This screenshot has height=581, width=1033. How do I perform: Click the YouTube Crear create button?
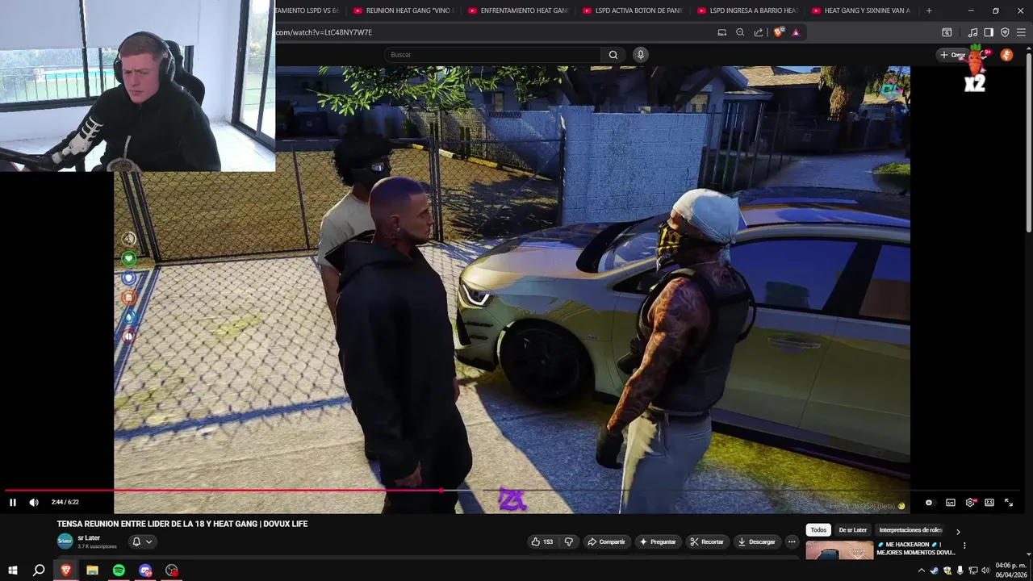[x=953, y=55]
